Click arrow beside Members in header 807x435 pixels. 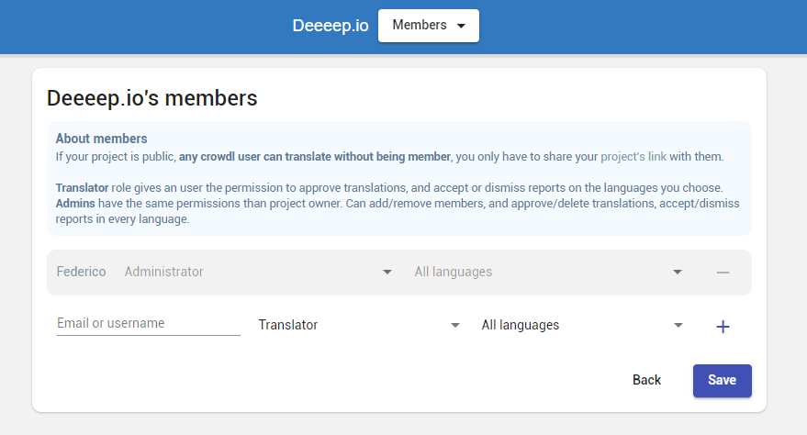coord(461,26)
